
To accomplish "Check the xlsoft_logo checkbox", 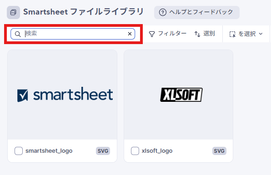I will click(x=135, y=151).
